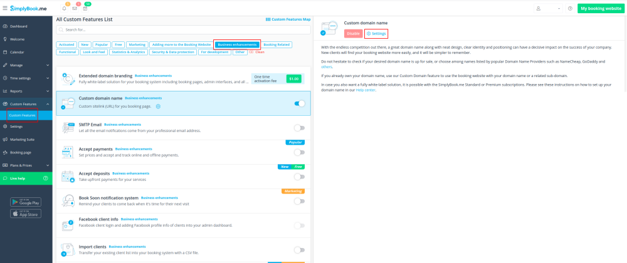Image resolution: width=627 pixels, height=263 pixels.
Task: Click the calendar tasks icon in header
Action: [x=85, y=9]
